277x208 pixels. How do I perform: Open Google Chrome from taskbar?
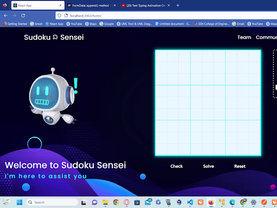116,202
